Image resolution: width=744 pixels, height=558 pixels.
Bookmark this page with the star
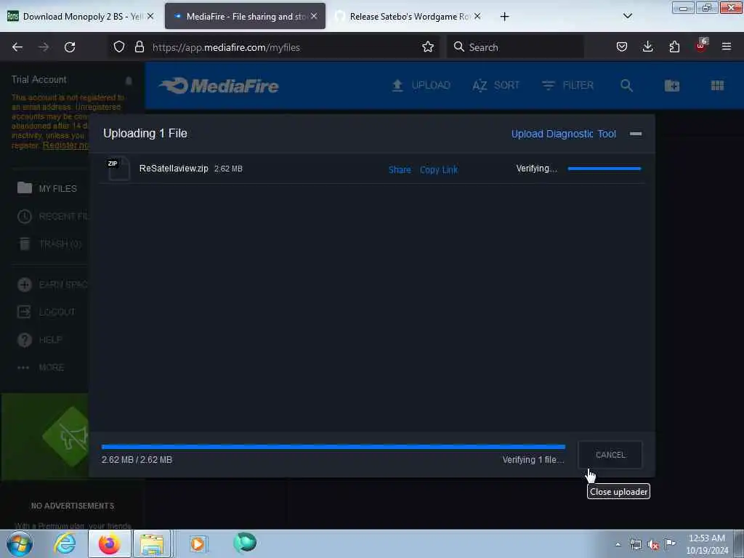pyautogui.click(x=428, y=46)
